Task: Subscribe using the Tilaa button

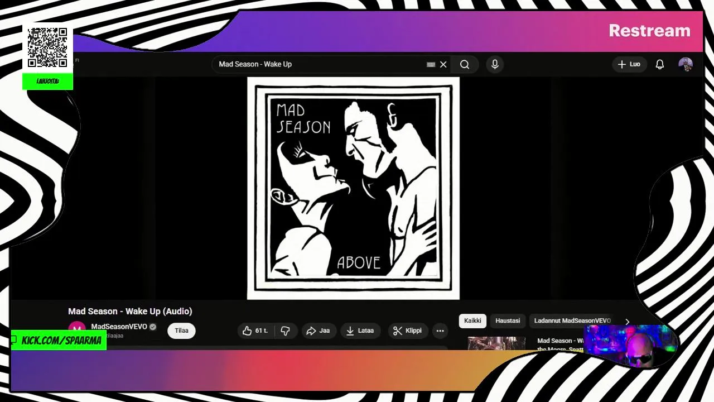Action: (181, 331)
